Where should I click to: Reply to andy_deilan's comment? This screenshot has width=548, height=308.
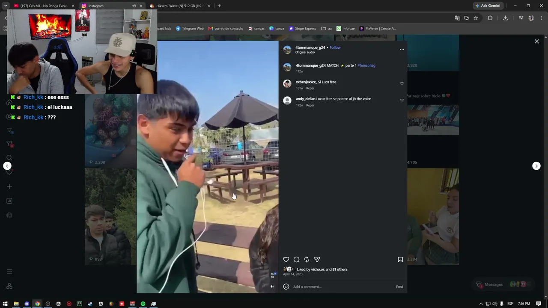coord(310,105)
